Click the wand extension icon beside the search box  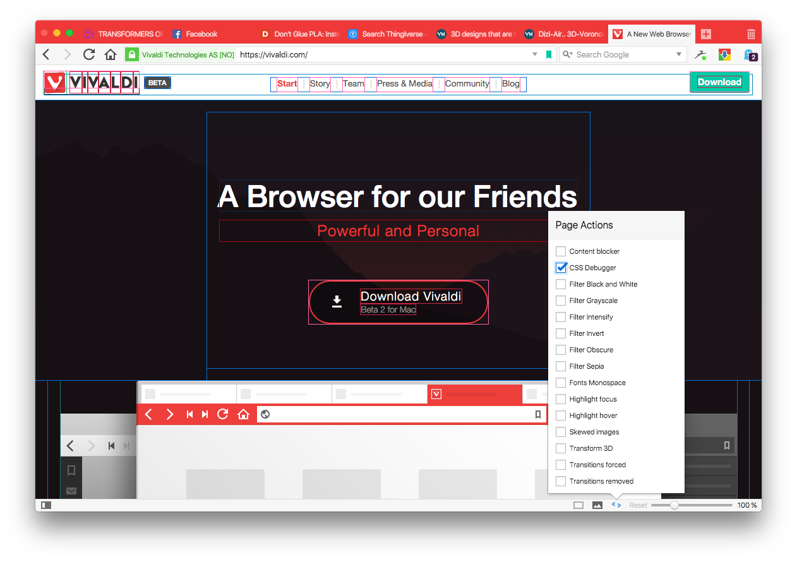point(700,55)
